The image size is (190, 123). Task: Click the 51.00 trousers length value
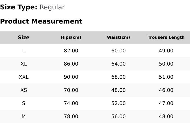[x=166, y=77]
